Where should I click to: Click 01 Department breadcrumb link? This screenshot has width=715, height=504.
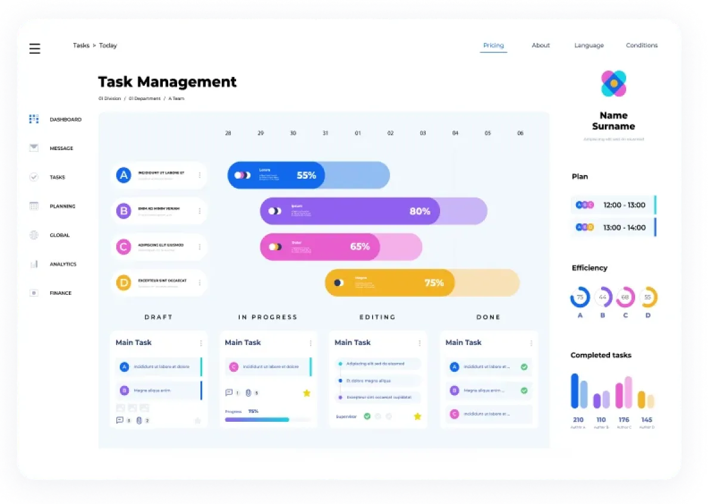[x=144, y=98]
